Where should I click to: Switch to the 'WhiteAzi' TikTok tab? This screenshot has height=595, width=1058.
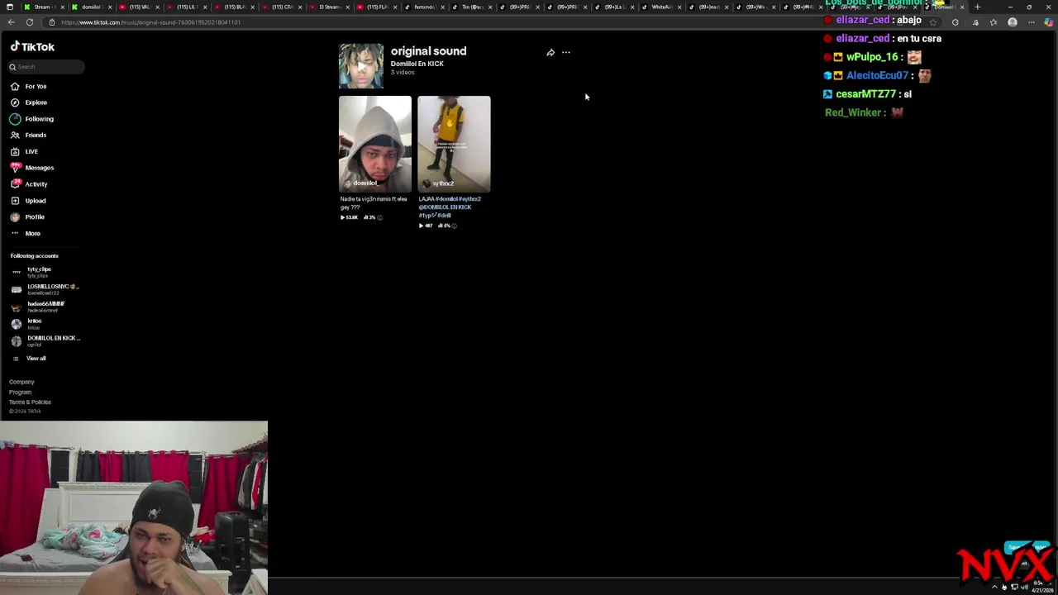[x=661, y=7]
